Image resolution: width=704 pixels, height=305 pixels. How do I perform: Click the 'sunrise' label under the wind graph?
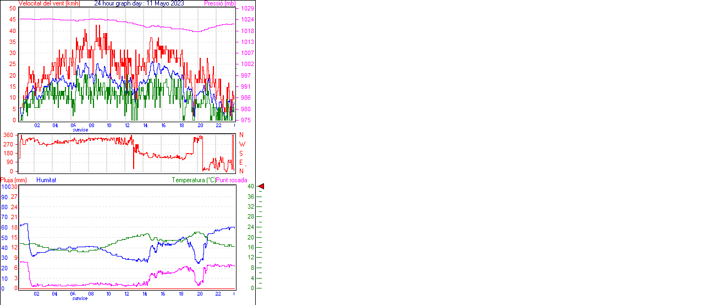(x=80, y=130)
